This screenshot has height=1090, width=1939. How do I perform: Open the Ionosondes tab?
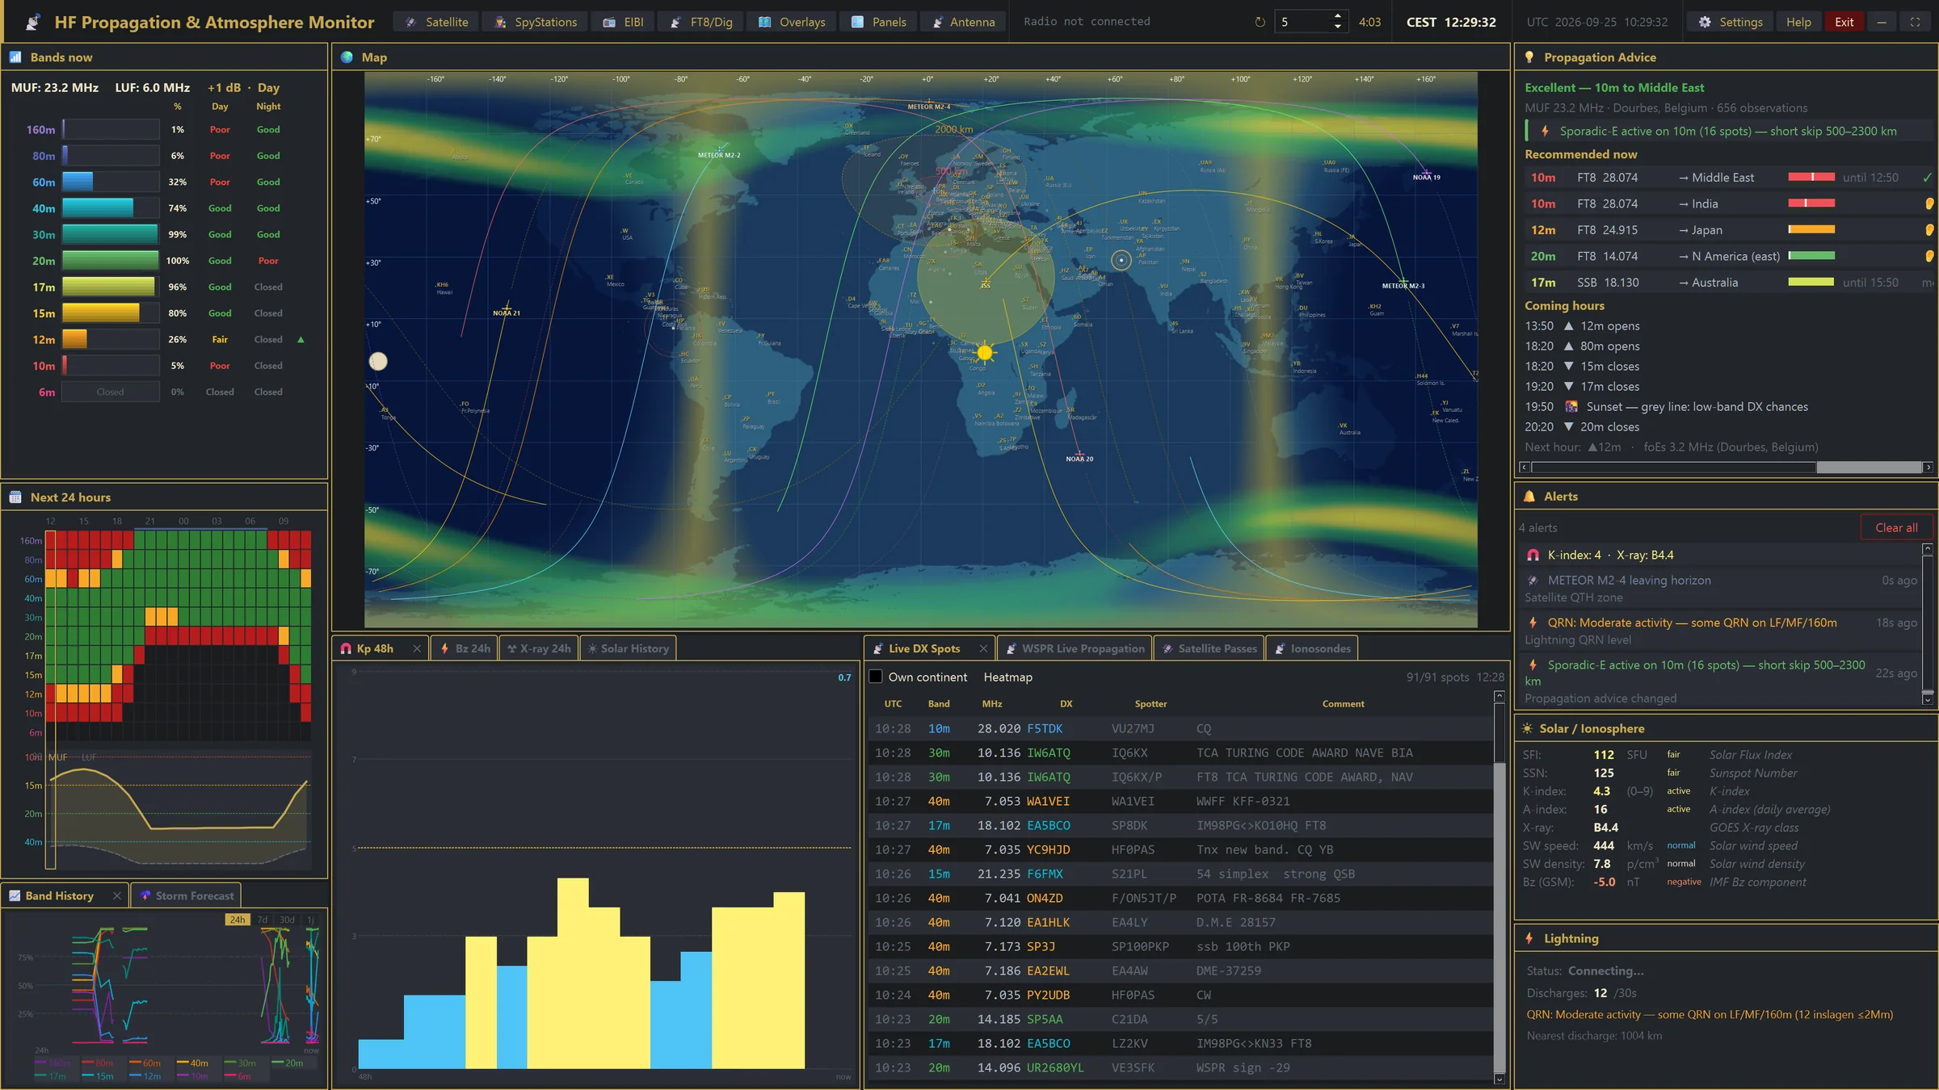1312,648
